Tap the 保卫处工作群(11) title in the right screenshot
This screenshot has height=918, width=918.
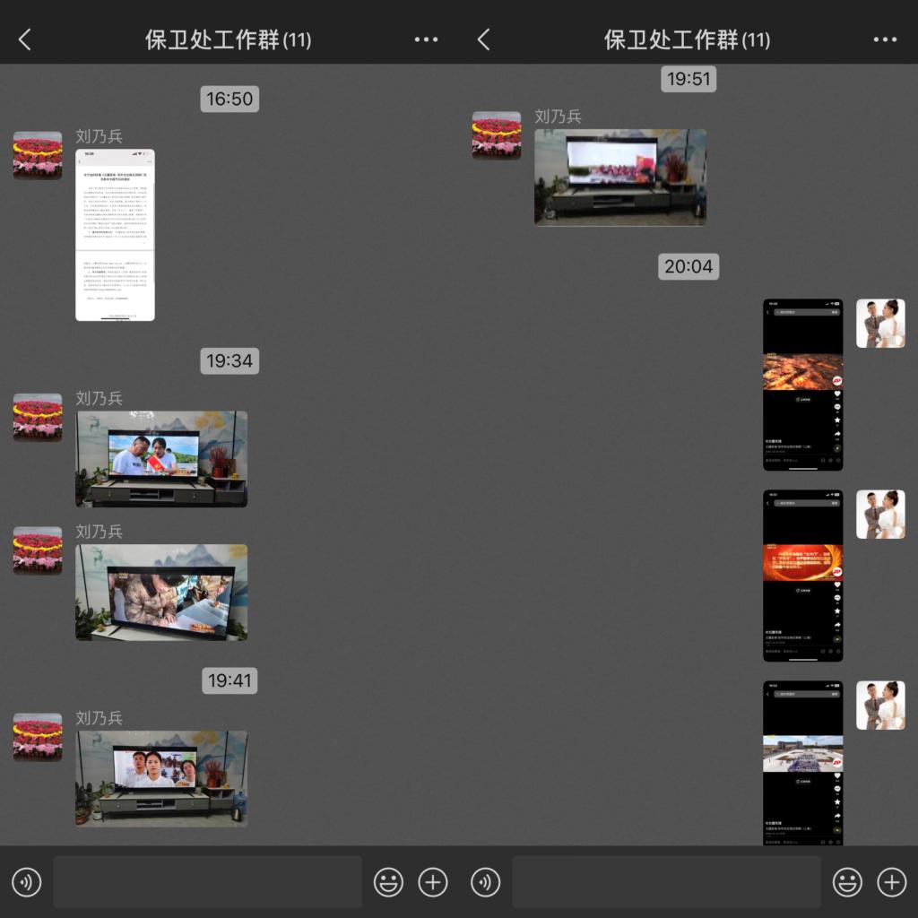688,39
